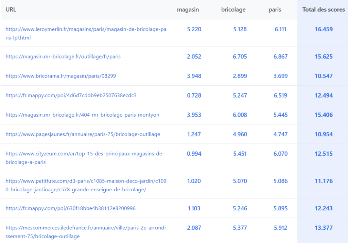
Task: Open the fr.mappy.com poi/4d6d7cddb9eb link
Action: coord(71,95)
